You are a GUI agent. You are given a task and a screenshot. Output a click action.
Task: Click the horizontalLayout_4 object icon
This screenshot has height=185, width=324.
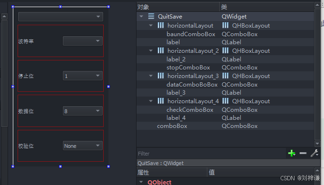click(161, 101)
